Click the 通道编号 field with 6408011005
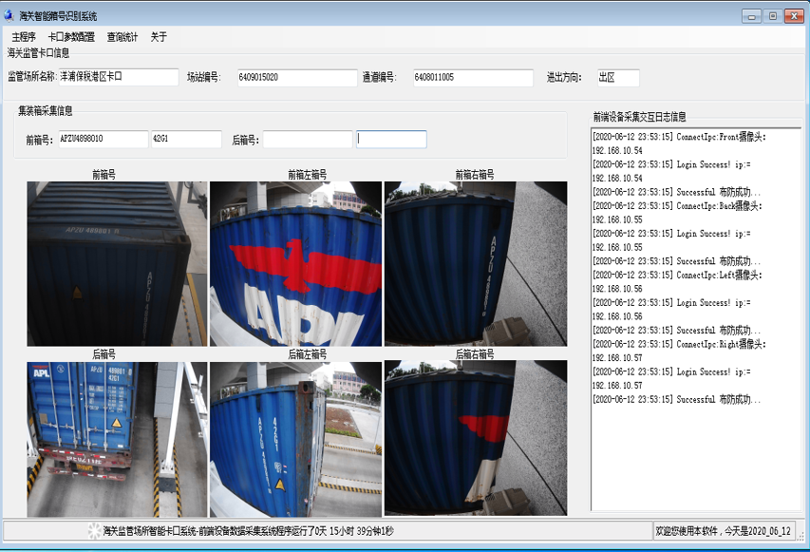 point(473,78)
